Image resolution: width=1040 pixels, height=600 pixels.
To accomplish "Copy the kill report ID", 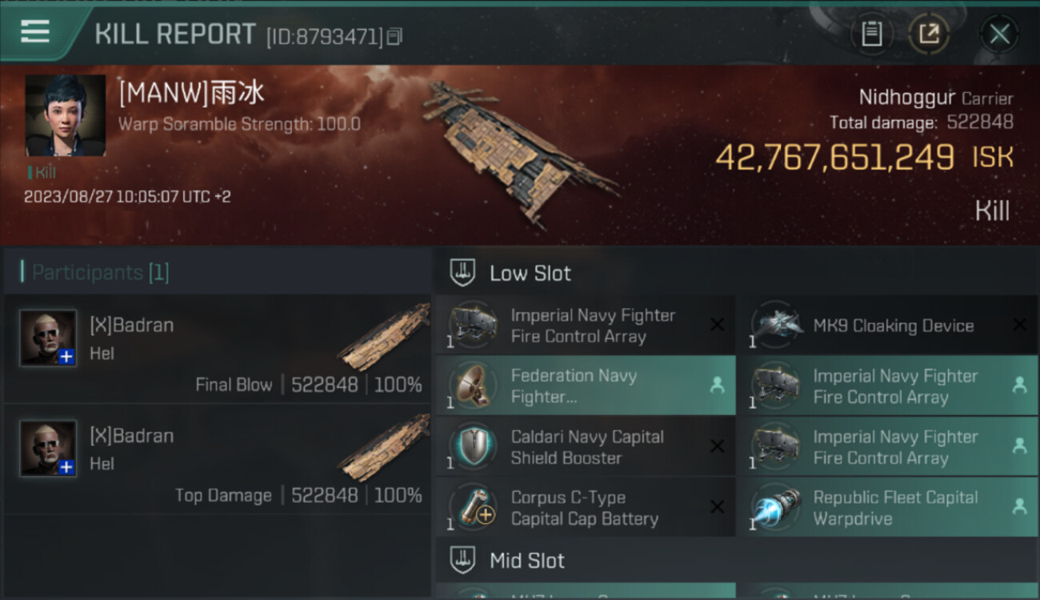I will coord(394,37).
